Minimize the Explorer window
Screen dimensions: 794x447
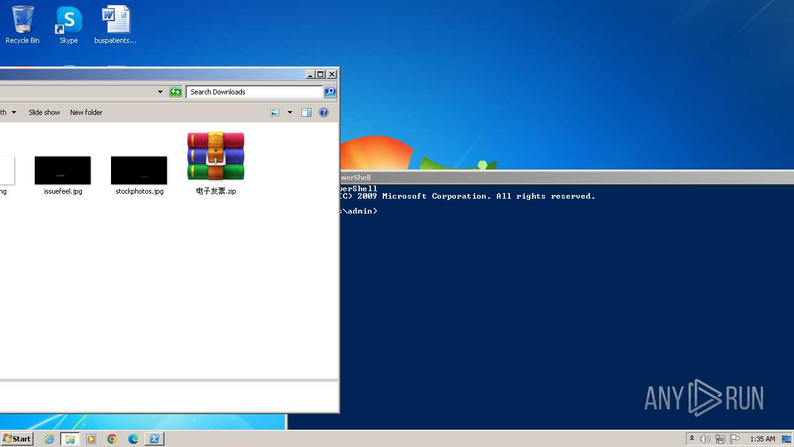[x=310, y=74]
